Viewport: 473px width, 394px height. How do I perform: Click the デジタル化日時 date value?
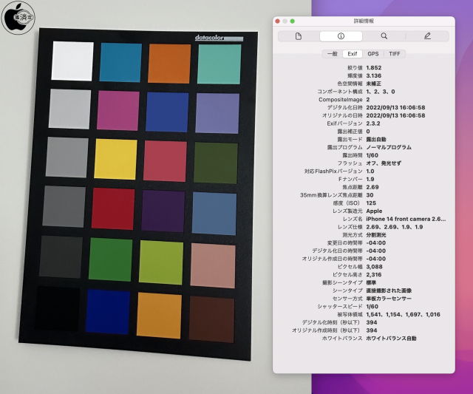(395, 107)
